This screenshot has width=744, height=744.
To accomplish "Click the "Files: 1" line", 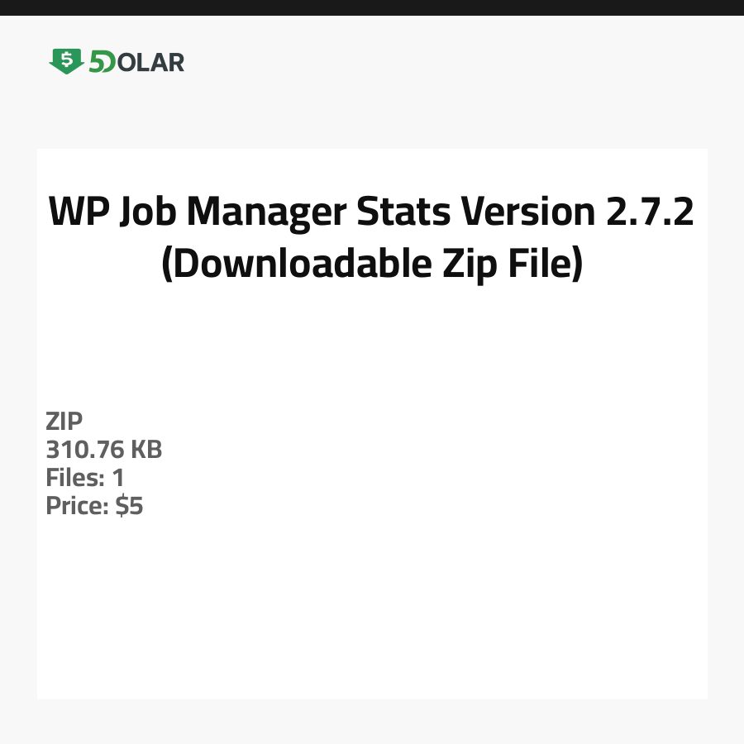I will 85,478.
